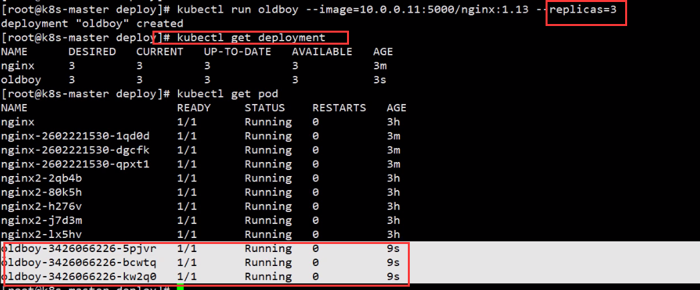Click the green terminal cursor at the prompt
700x290 pixels.
pos(180,287)
